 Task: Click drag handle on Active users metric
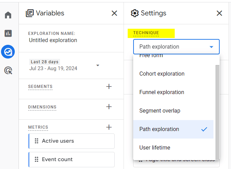(36, 141)
